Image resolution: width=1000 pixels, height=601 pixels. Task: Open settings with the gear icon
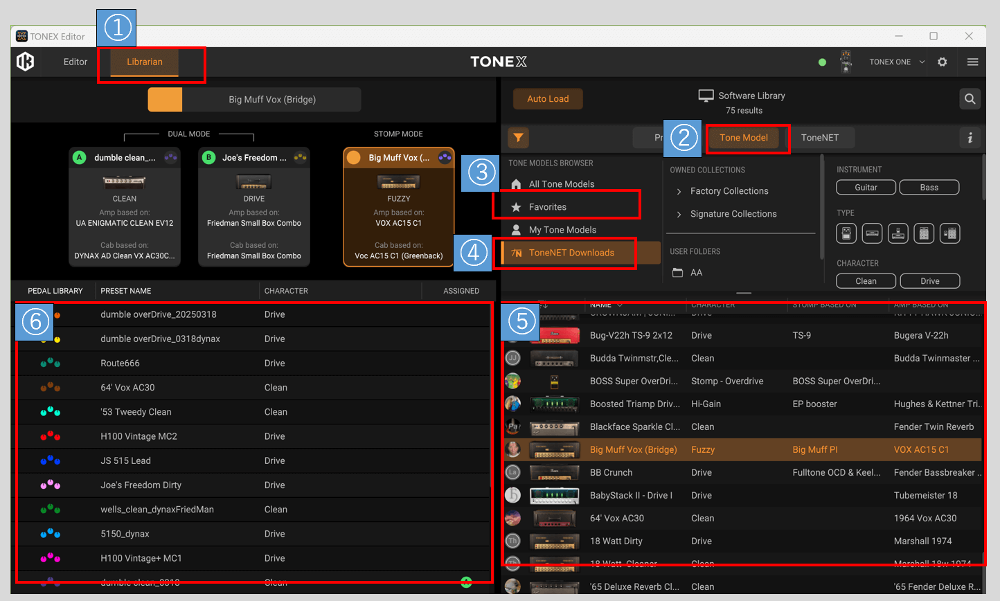click(942, 62)
